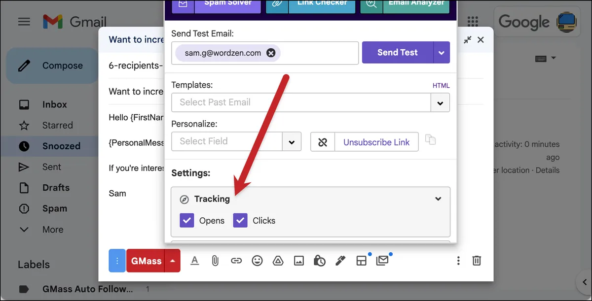Screen dimensions: 592x301
Task: Click the Compose button
Action: pyautogui.click(x=51, y=66)
